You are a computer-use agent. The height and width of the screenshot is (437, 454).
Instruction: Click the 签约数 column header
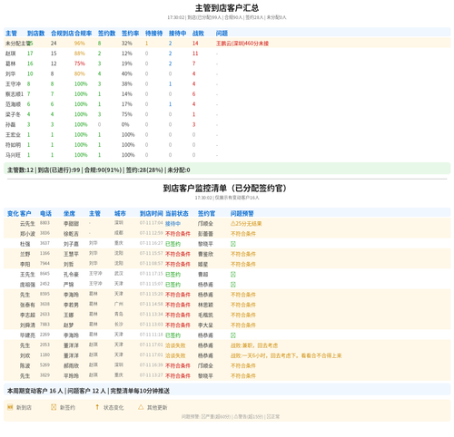pos(107,34)
